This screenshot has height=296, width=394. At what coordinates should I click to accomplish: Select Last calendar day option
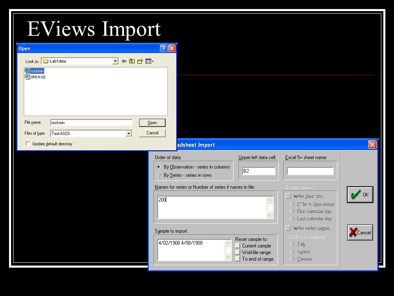(x=311, y=219)
